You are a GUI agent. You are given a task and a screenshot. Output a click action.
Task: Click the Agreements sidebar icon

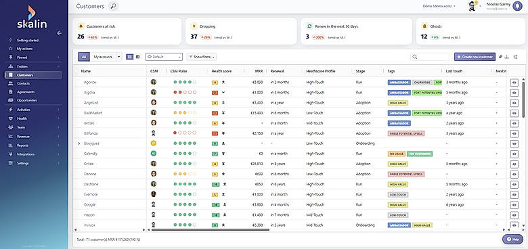click(x=11, y=92)
